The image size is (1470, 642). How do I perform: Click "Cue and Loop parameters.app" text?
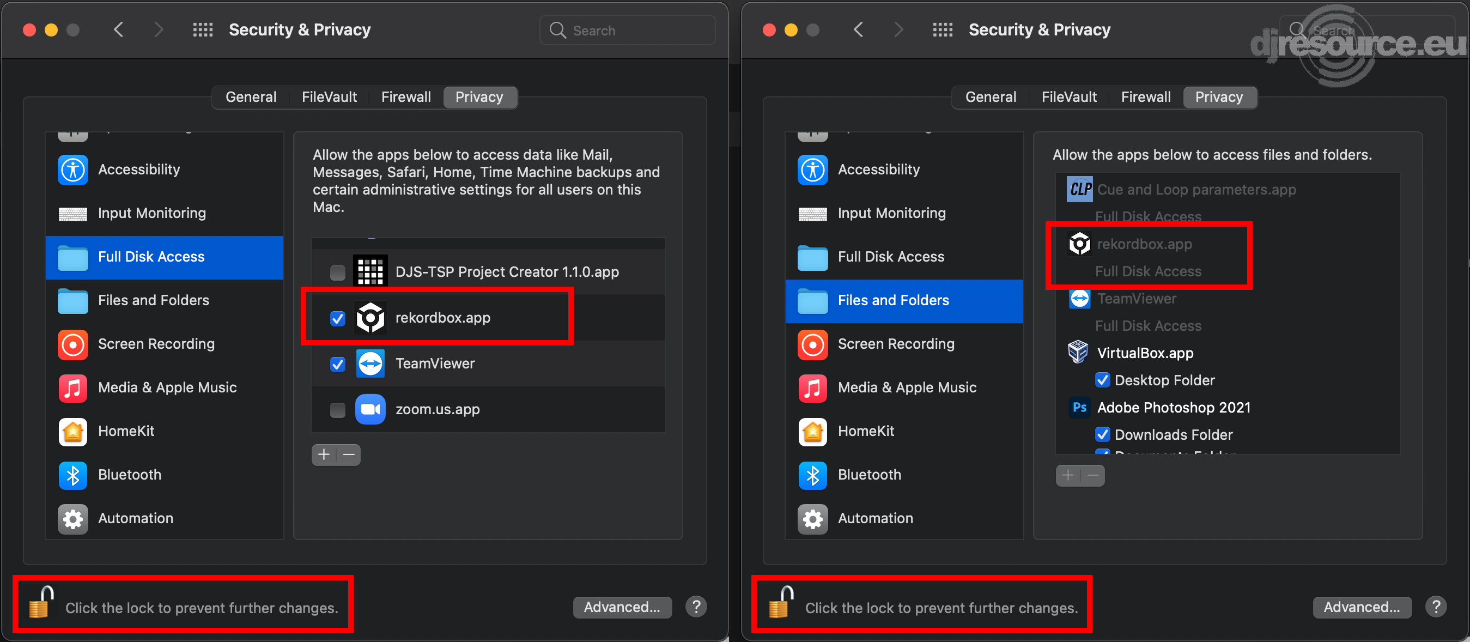coord(1196,190)
